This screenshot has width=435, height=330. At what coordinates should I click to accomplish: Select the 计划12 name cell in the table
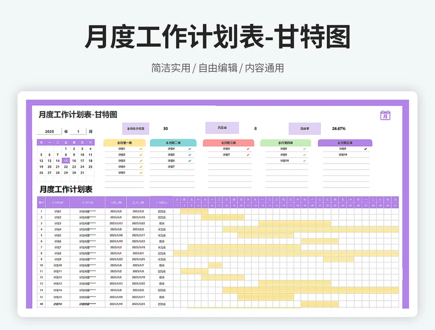(x=58, y=277)
